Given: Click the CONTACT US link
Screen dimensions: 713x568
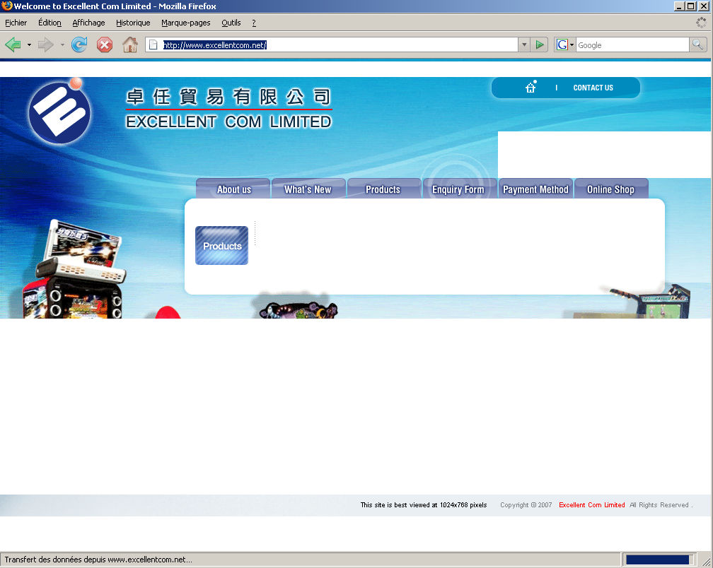Looking at the screenshot, I should tap(593, 88).
